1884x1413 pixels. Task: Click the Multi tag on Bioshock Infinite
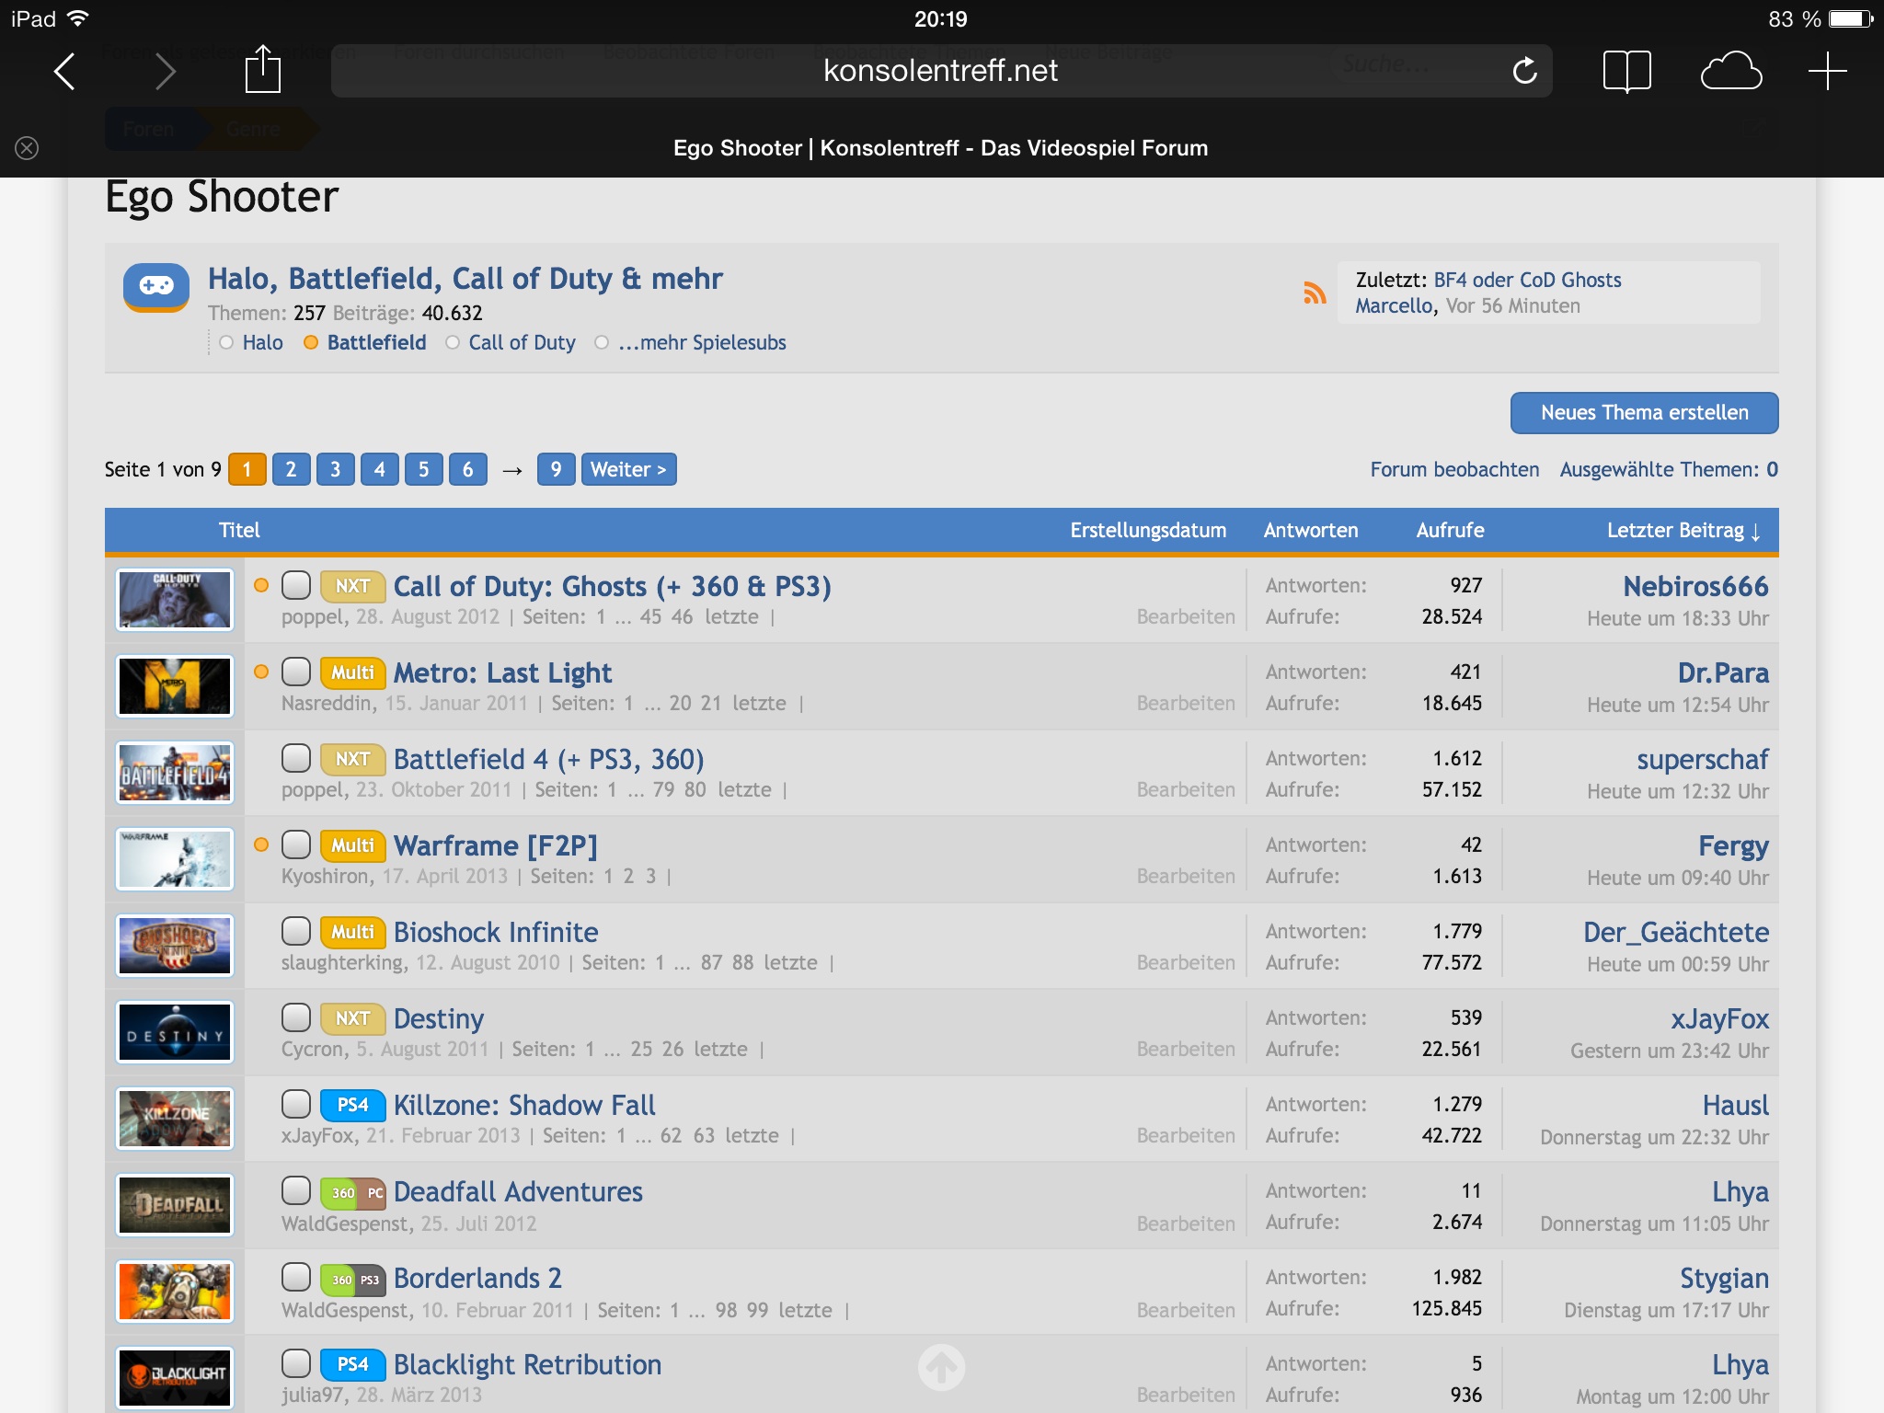point(352,932)
